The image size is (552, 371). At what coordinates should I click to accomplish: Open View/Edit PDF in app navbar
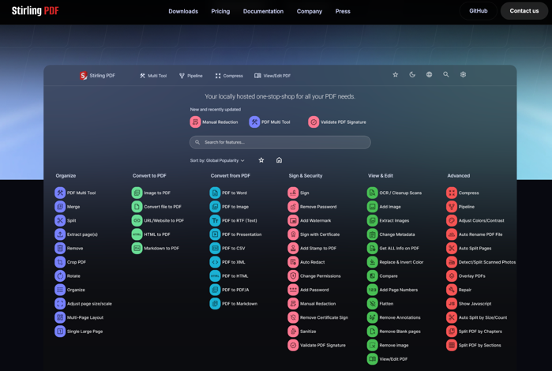click(x=272, y=76)
